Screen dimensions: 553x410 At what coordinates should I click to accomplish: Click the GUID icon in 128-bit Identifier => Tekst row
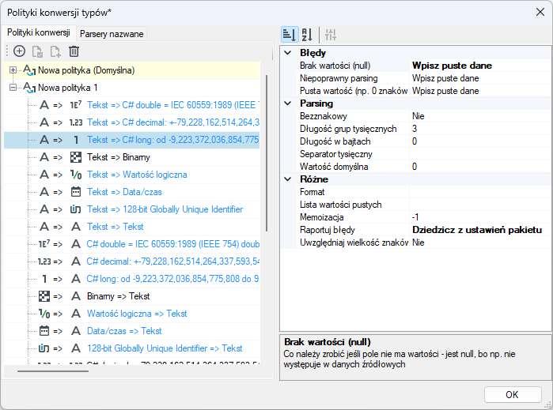pos(44,348)
